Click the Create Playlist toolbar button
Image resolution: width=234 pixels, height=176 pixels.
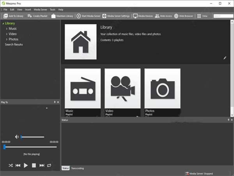coord(37,16)
